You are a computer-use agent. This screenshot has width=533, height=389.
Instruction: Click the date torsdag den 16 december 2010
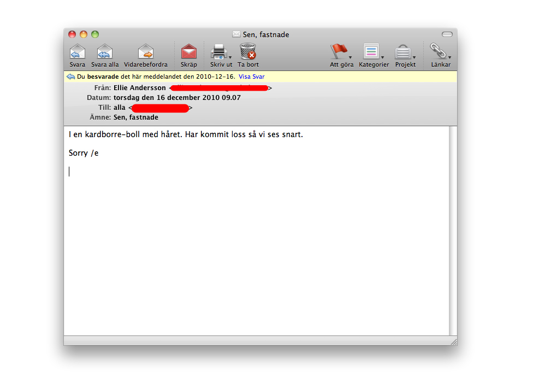tap(177, 98)
